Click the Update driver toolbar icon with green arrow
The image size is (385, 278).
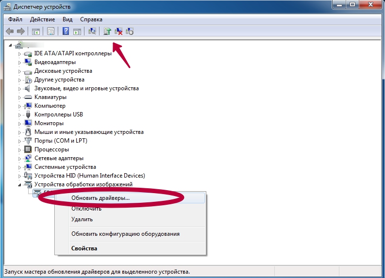point(107,32)
